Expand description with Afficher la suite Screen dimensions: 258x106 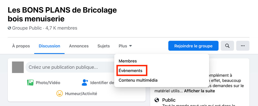[x=199, y=91]
